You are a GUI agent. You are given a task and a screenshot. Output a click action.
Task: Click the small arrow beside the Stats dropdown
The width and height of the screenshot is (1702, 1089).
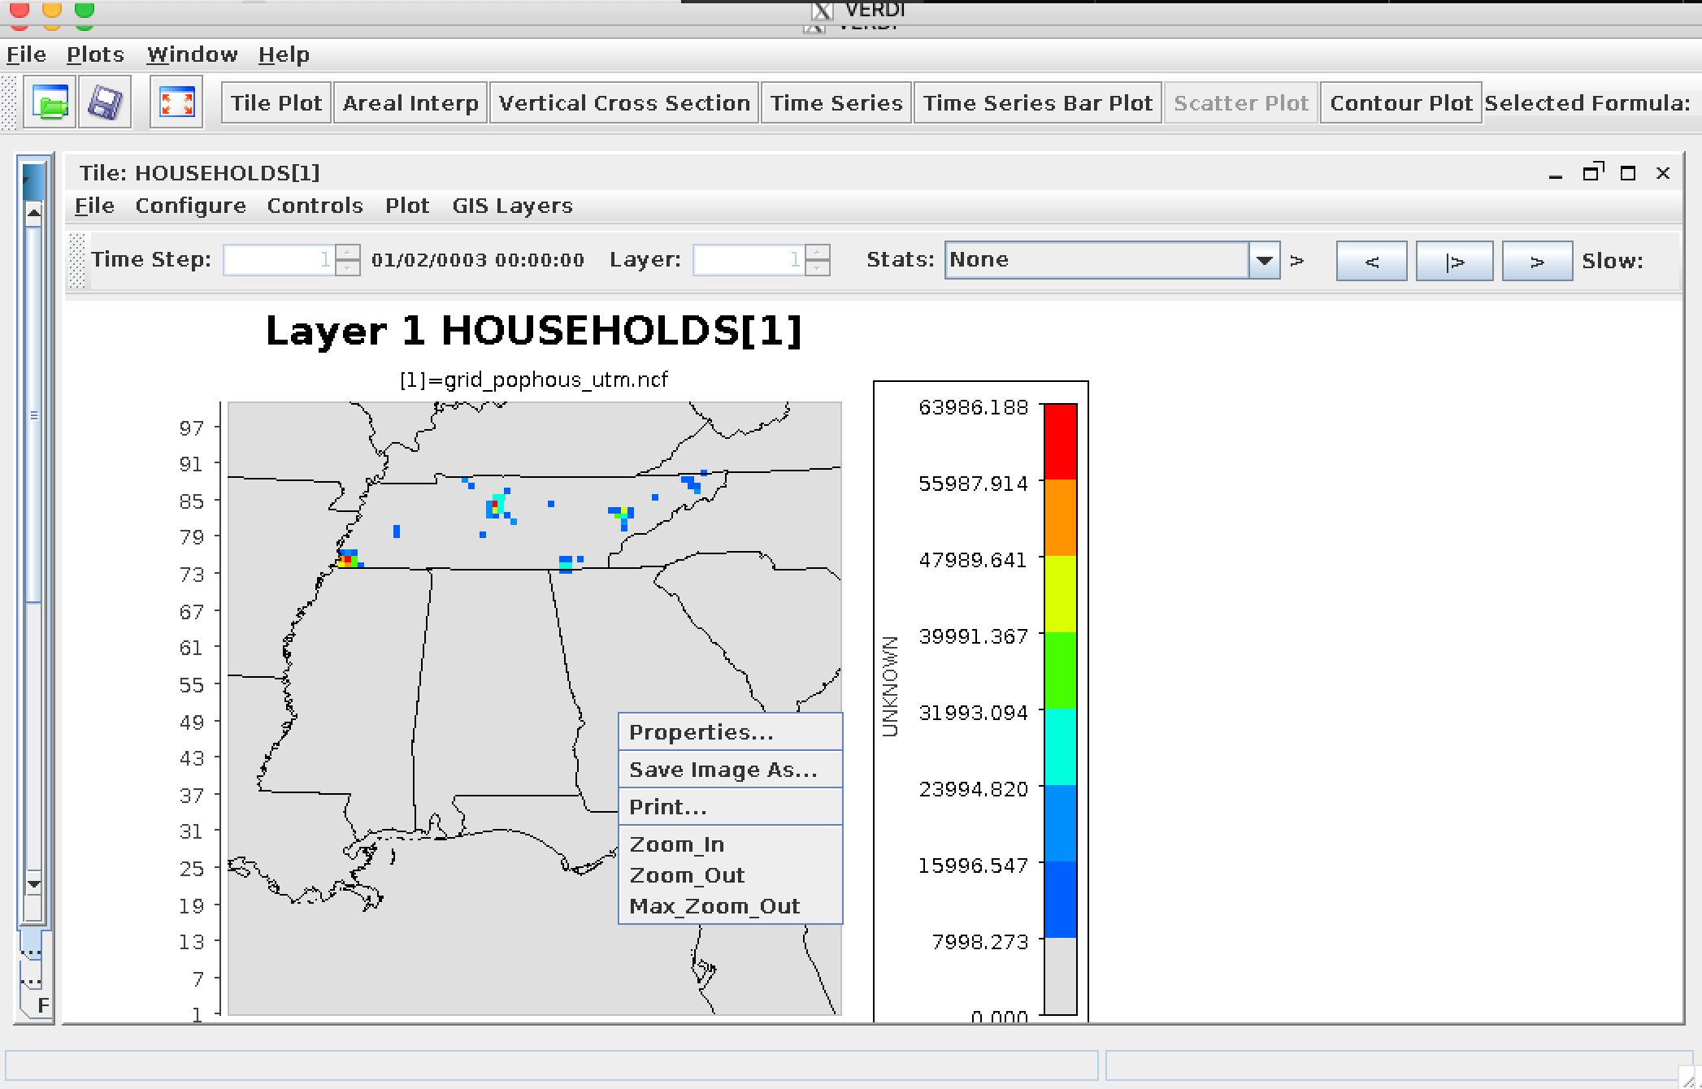point(1297,261)
